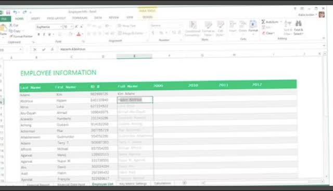Open the font name dropdown

(61, 26)
